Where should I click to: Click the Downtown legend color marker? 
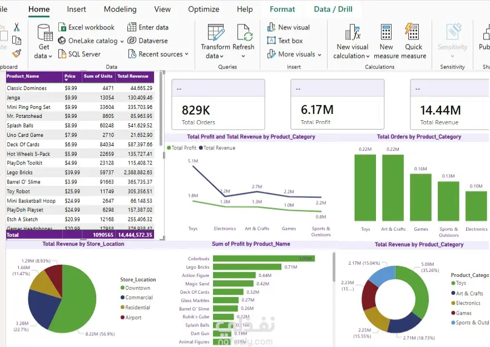point(122,288)
